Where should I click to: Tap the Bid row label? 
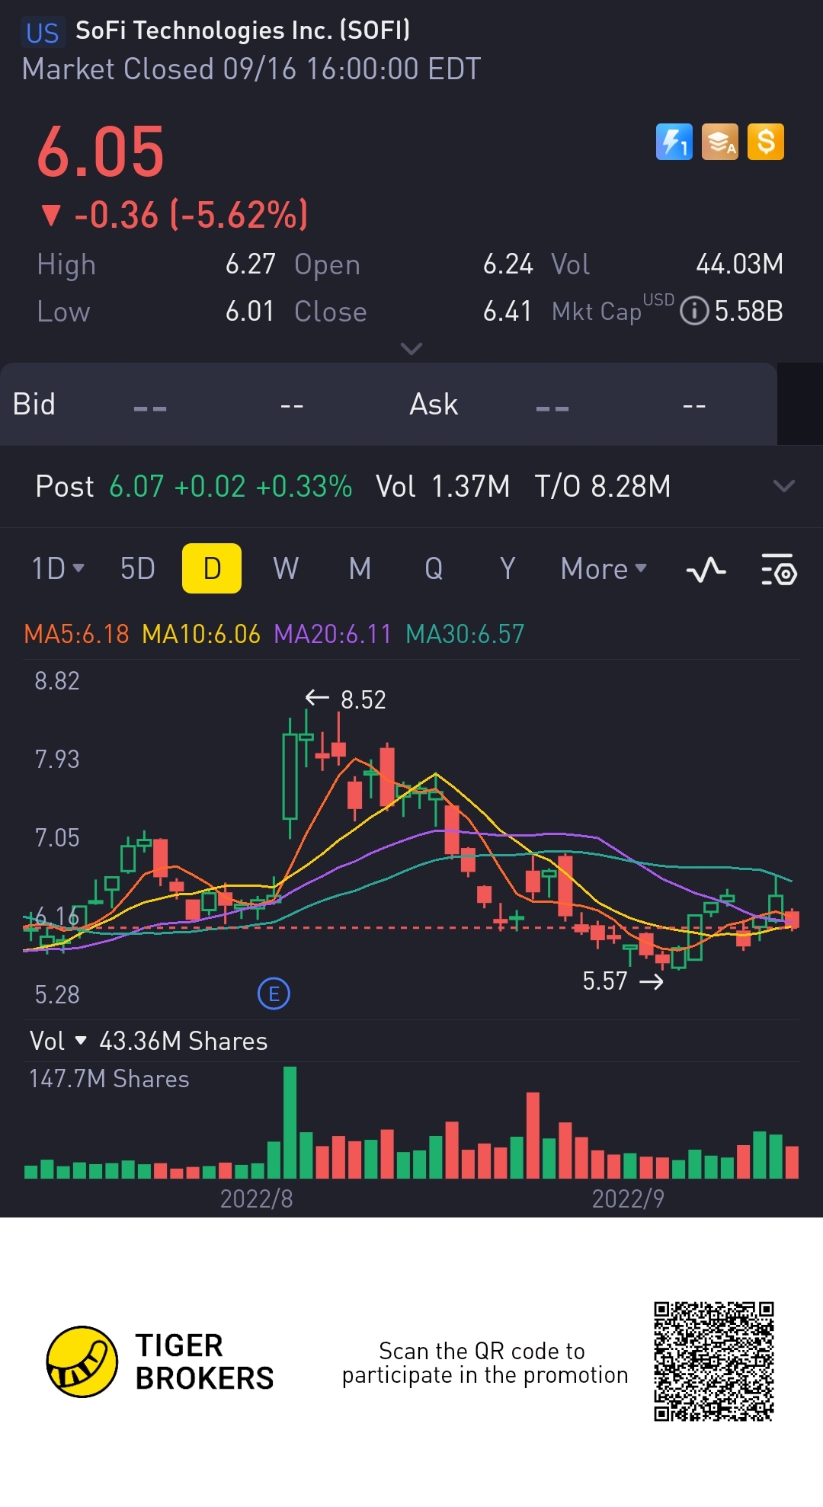pos(34,405)
